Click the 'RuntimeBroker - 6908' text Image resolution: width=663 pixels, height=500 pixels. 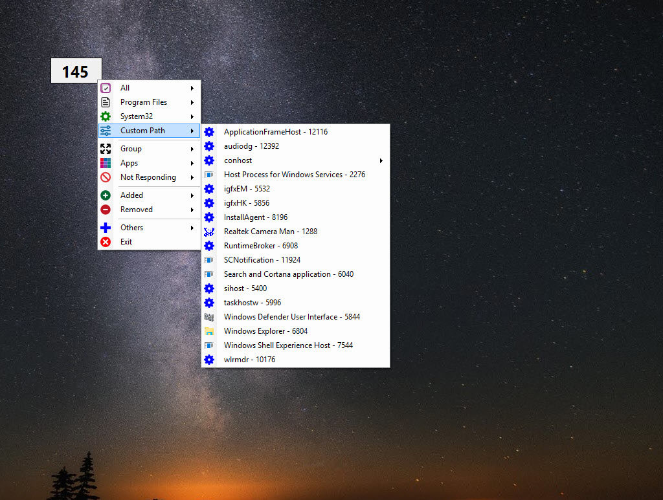[261, 246]
